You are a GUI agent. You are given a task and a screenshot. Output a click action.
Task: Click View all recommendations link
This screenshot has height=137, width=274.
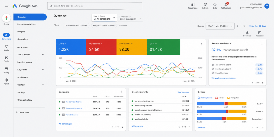coord(223,78)
